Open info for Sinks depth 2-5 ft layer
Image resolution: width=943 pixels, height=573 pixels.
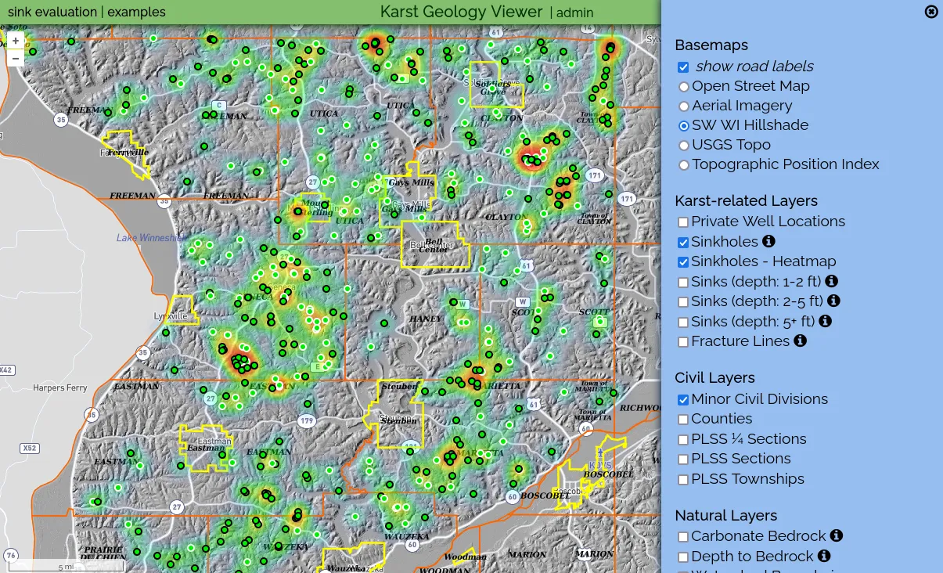(833, 301)
